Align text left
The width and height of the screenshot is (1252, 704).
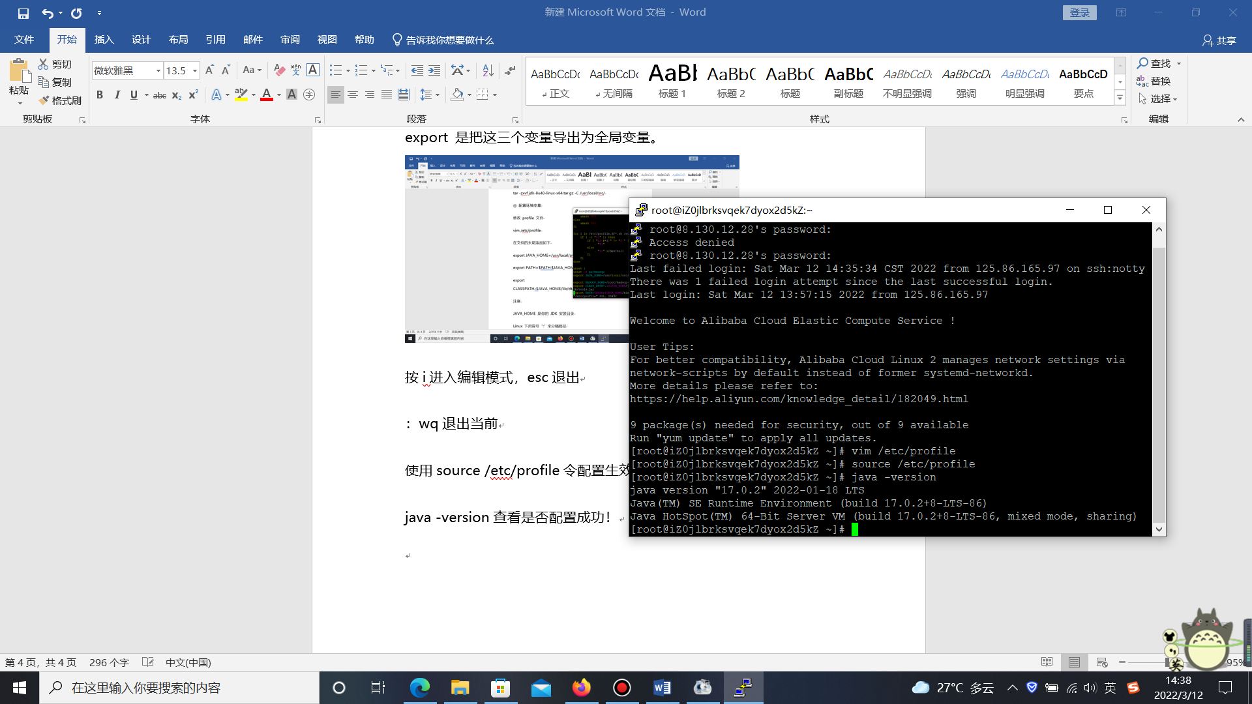click(x=335, y=95)
